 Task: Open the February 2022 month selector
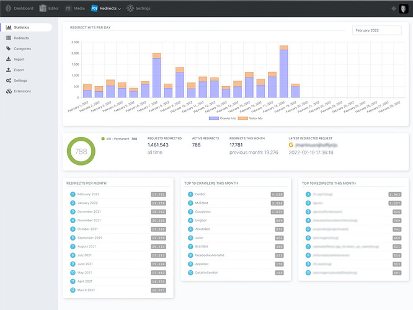tap(376, 30)
